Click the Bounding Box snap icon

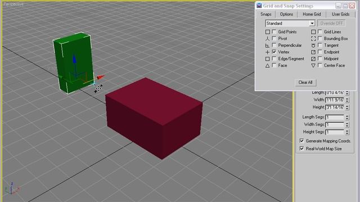313,39
